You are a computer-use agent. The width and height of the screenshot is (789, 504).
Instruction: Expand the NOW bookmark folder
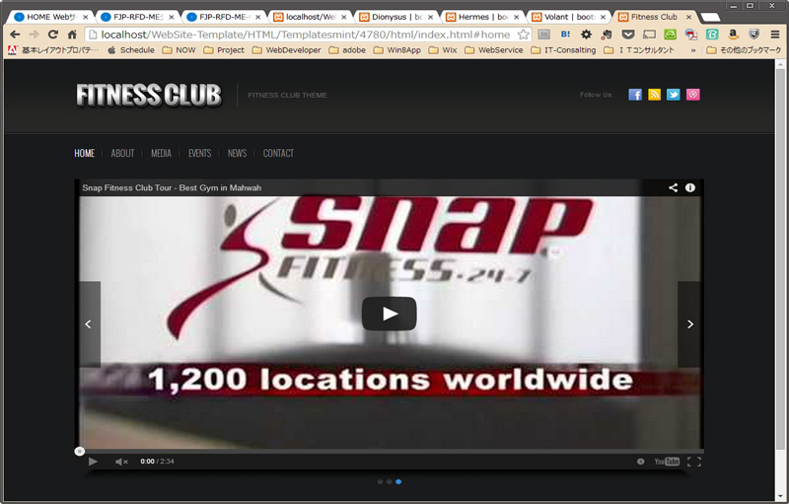coord(179,50)
